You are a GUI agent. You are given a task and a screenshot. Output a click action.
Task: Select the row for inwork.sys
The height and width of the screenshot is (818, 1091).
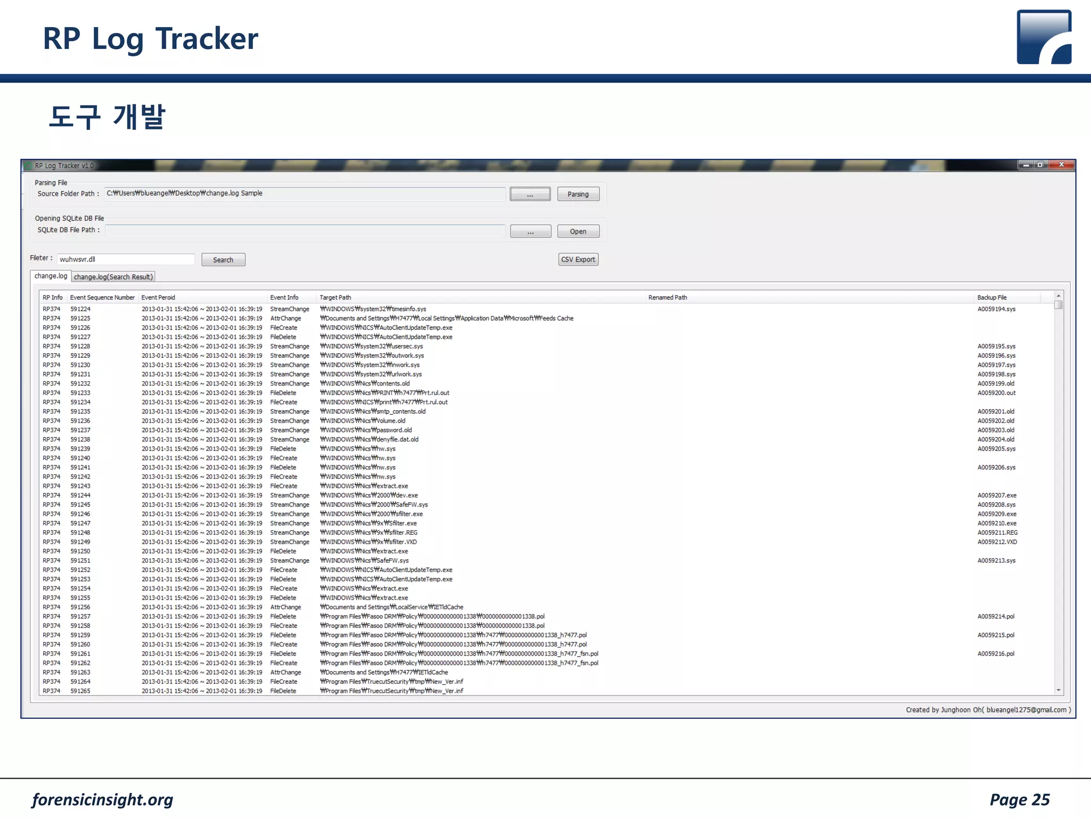[x=546, y=365]
